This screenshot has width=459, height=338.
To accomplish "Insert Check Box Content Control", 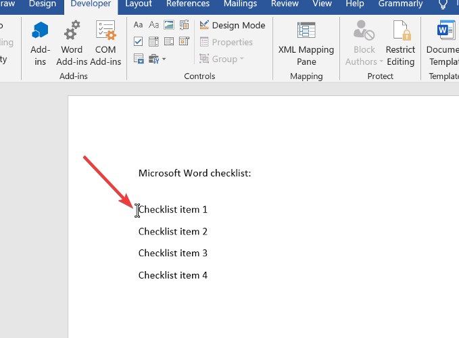I will pos(138,41).
